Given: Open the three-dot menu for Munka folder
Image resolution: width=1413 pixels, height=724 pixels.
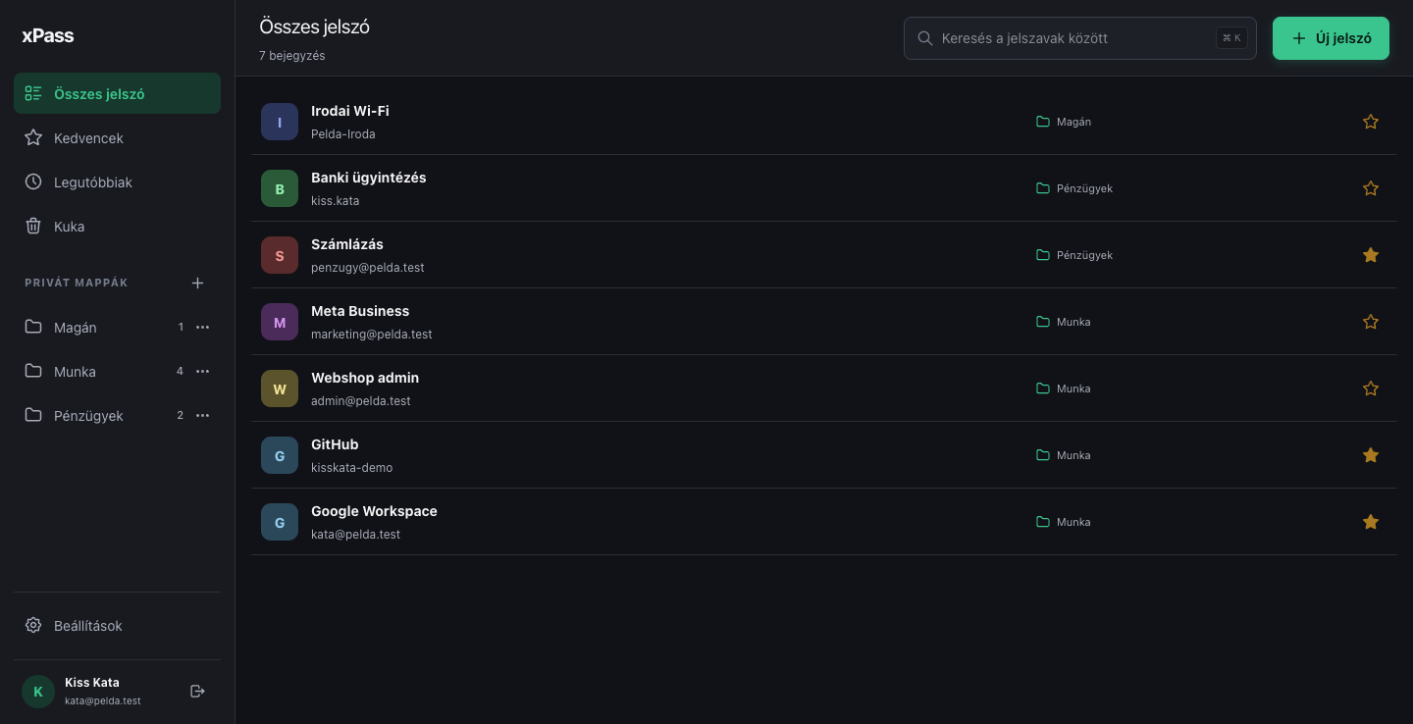Looking at the screenshot, I should [202, 371].
